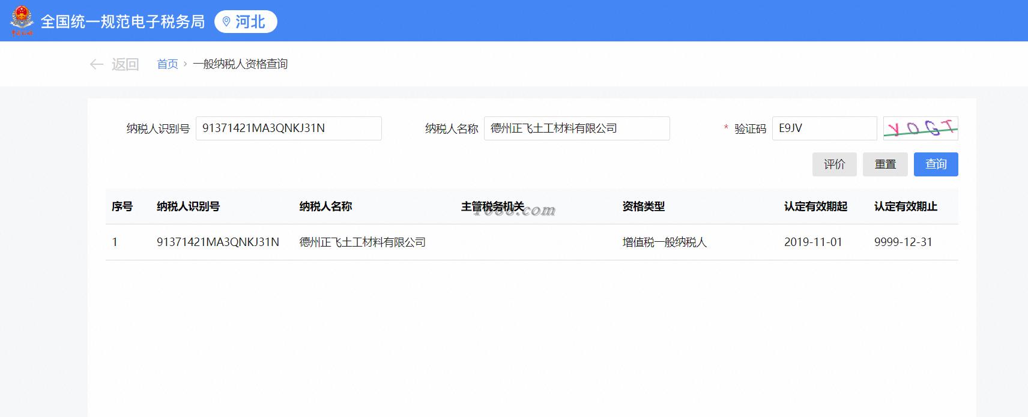Click row number 1 in the table
The image size is (1028, 417).
point(115,242)
